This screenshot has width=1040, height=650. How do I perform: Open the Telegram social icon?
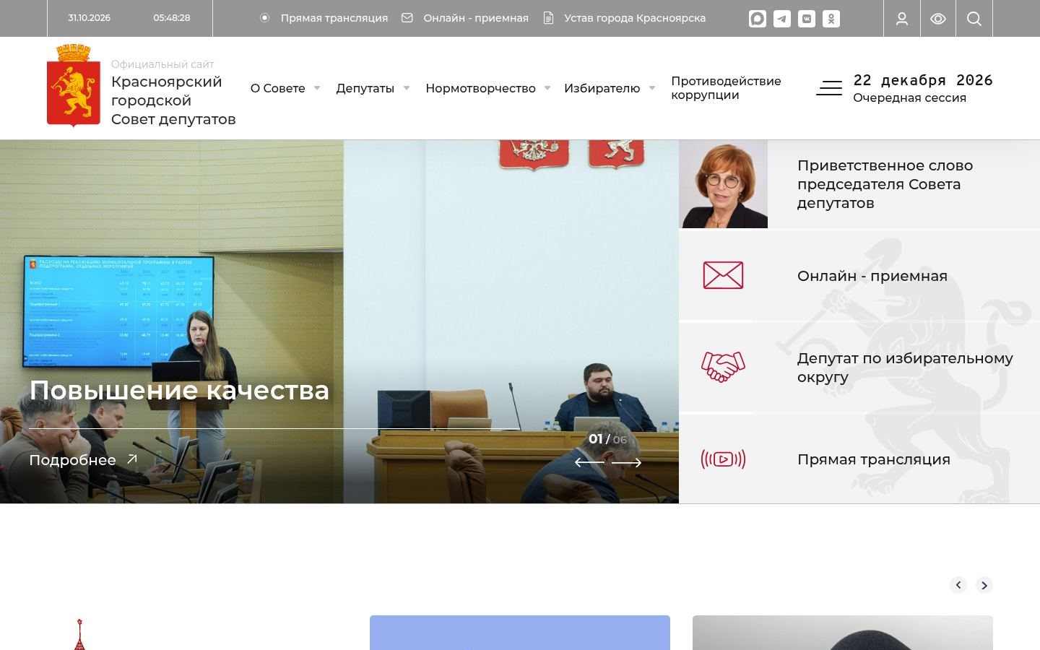click(782, 19)
